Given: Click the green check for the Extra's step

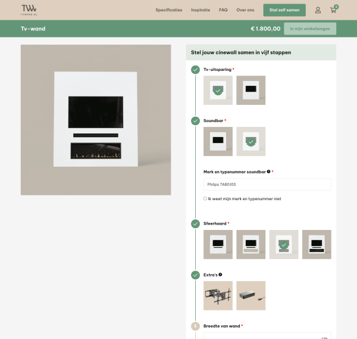Looking at the screenshot, I should click(x=195, y=275).
